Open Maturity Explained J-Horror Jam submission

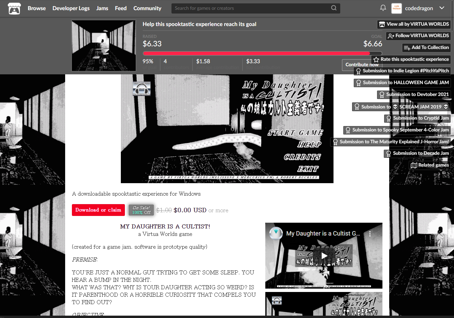(391, 142)
